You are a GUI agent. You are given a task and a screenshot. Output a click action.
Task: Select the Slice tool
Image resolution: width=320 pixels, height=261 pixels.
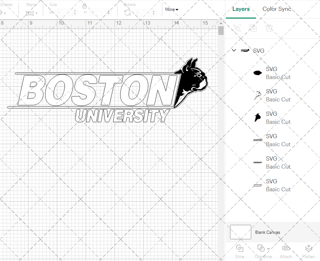pyautogui.click(x=240, y=251)
